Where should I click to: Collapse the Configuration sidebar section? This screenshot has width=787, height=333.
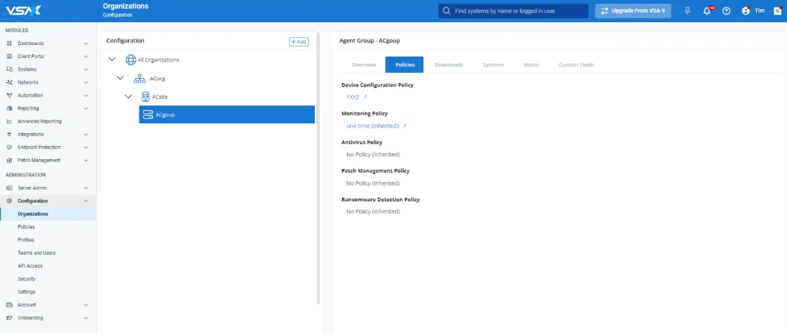pos(86,201)
